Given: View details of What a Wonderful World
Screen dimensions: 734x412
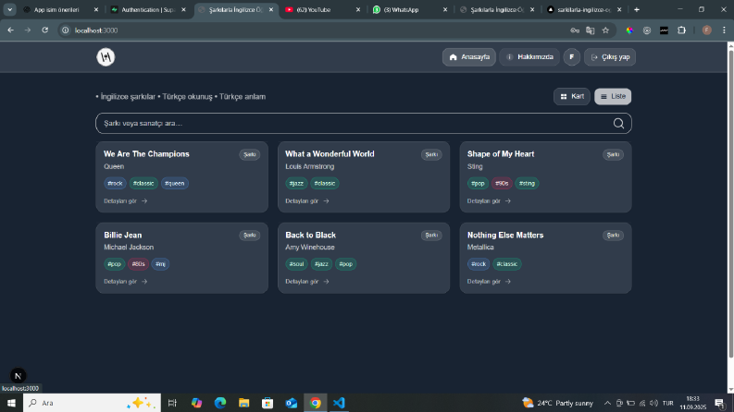Looking at the screenshot, I should (307, 200).
